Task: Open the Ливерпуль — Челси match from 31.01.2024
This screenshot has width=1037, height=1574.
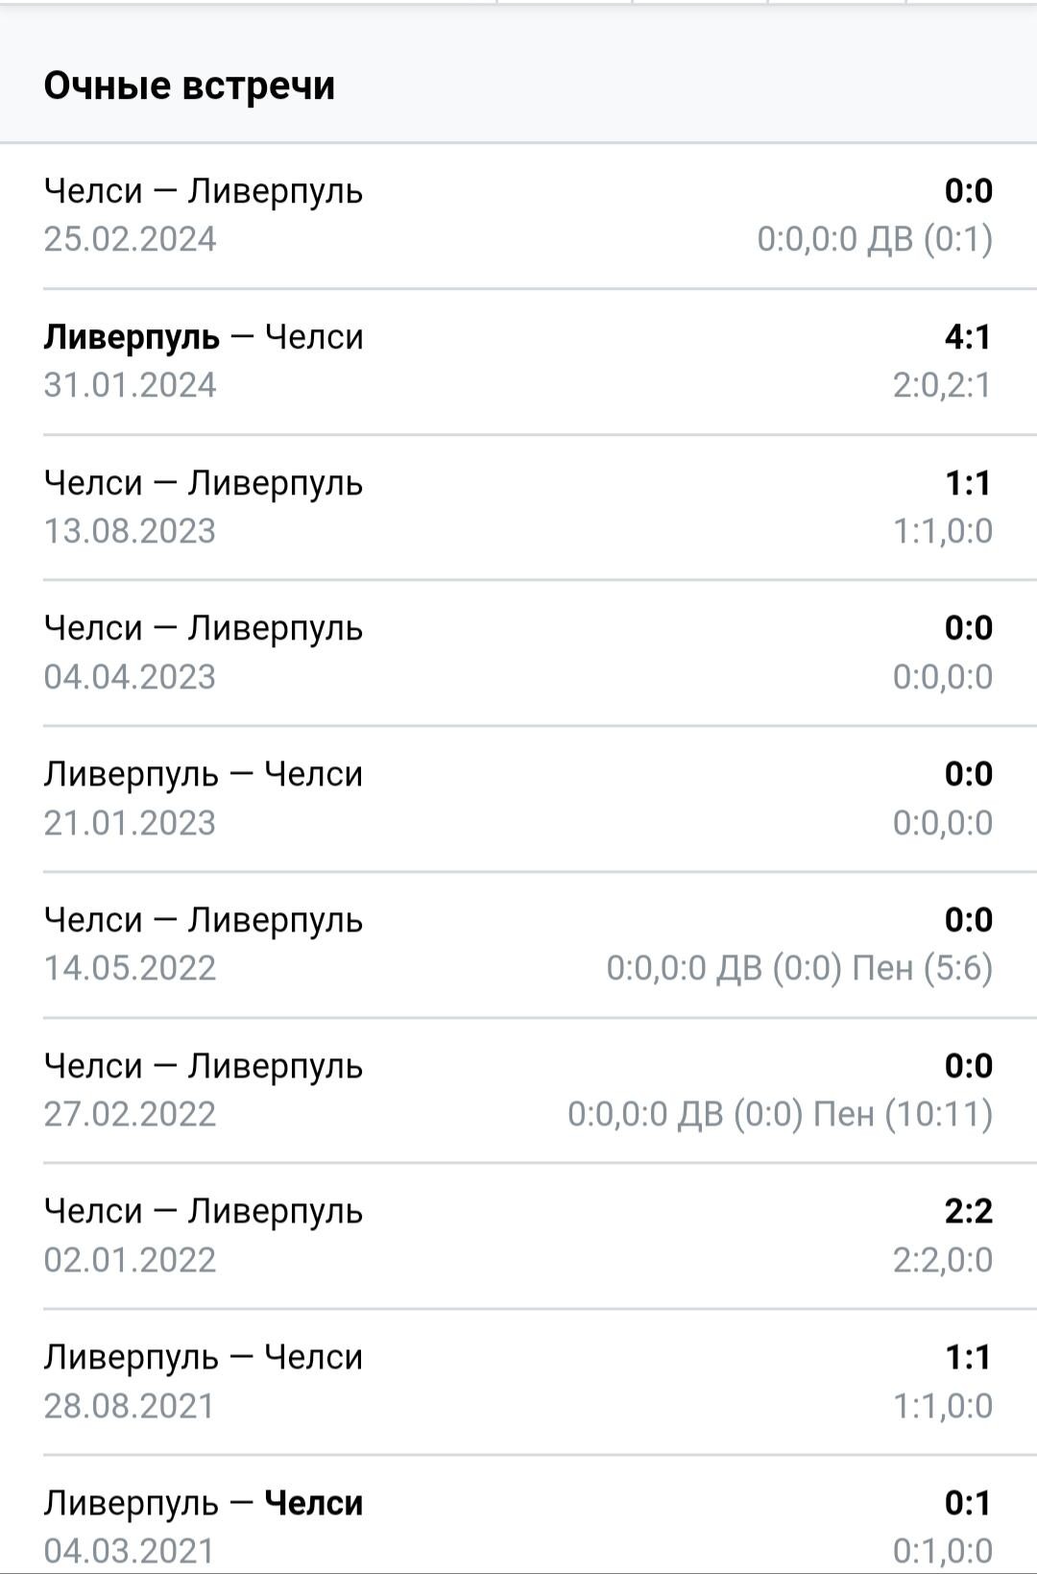Action: pos(518,361)
